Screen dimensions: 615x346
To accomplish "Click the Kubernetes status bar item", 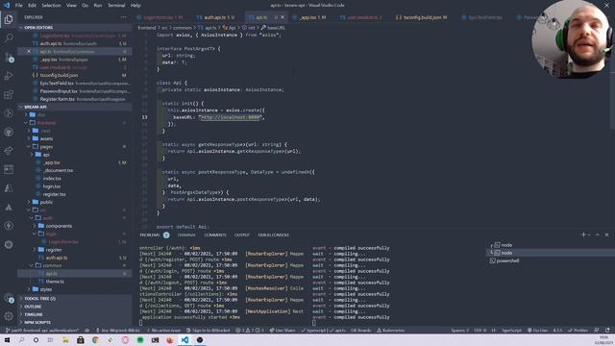I will (x=391, y=331).
